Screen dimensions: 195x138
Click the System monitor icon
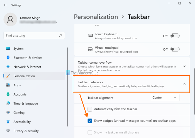[8, 49]
